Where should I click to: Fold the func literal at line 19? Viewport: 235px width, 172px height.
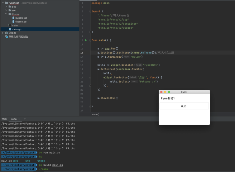tap(90, 77)
